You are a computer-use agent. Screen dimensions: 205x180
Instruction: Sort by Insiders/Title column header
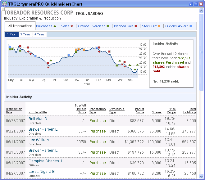pos(38,112)
